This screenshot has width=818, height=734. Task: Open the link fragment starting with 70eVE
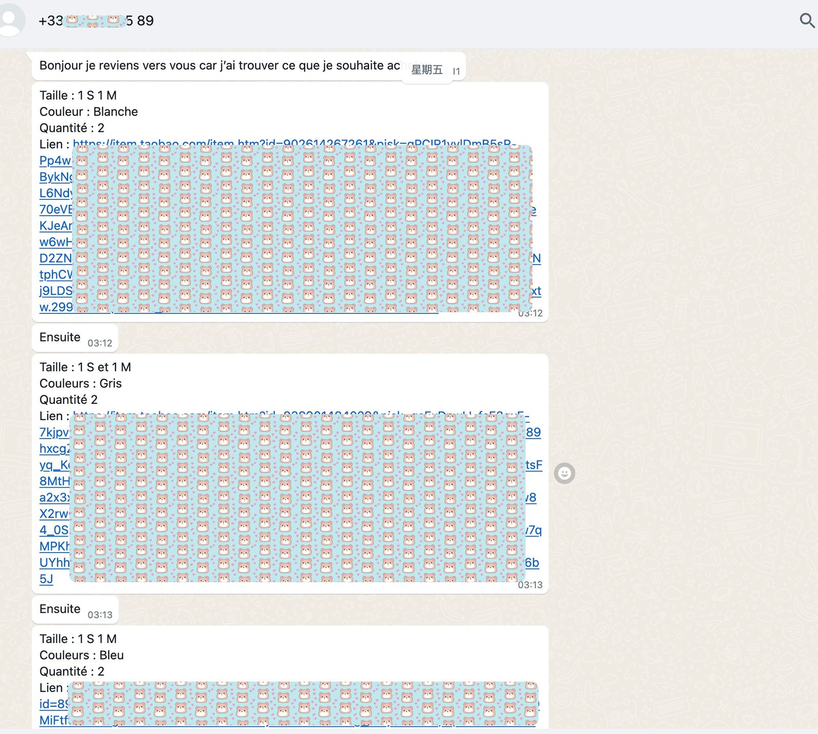coord(55,210)
